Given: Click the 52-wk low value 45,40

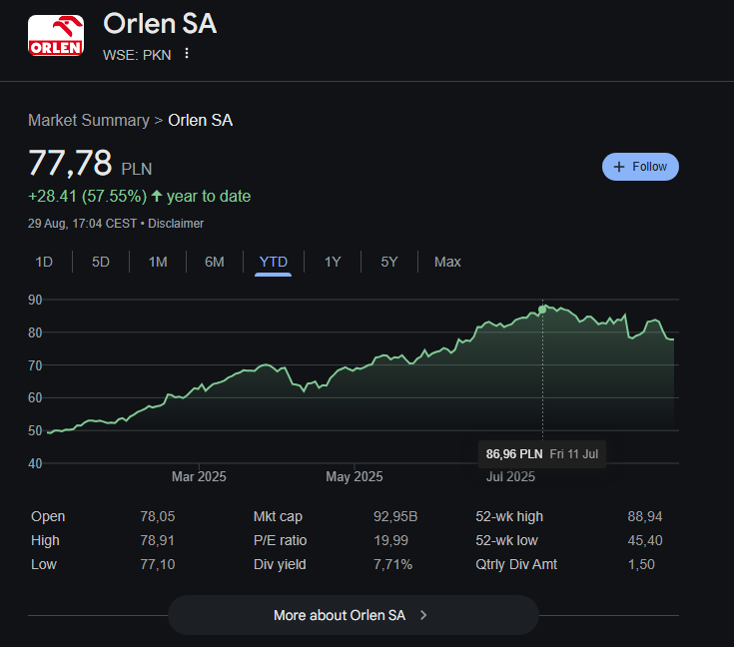Looking at the screenshot, I should click(645, 540).
